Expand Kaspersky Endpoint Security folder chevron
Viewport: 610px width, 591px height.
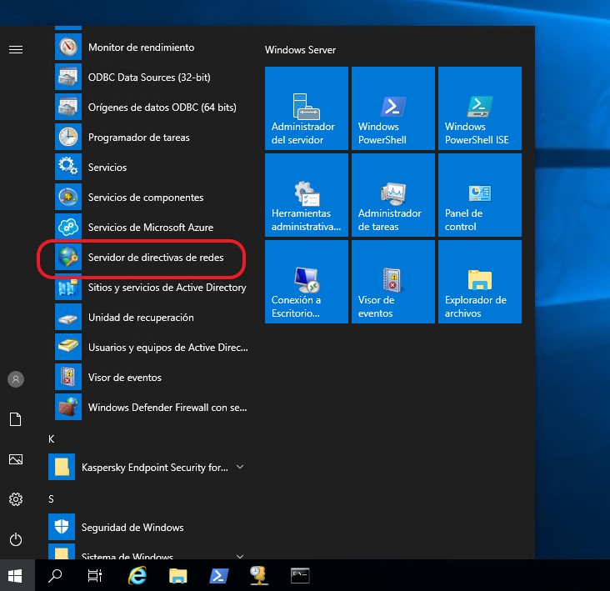click(240, 467)
